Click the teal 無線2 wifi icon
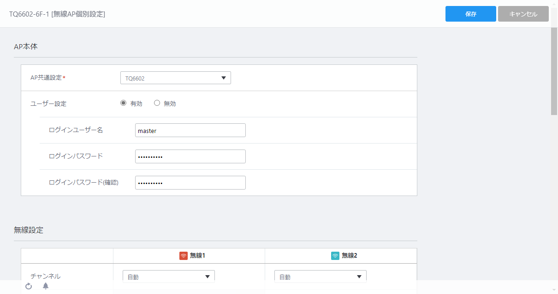The height and width of the screenshot is (294, 558). click(335, 255)
